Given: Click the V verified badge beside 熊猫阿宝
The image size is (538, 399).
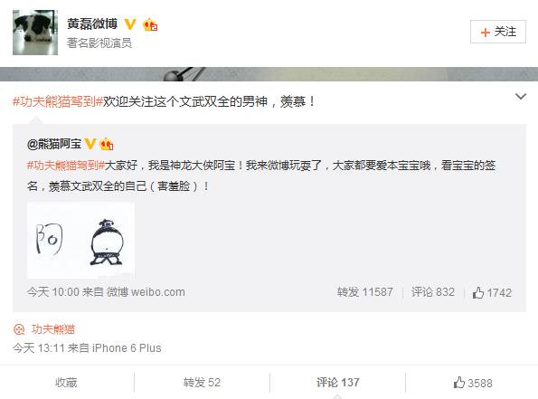Looking at the screenshot, I should [x=90, y=144].
